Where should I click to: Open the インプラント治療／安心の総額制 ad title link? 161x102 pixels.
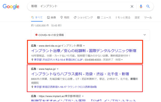tap(84, 51)
